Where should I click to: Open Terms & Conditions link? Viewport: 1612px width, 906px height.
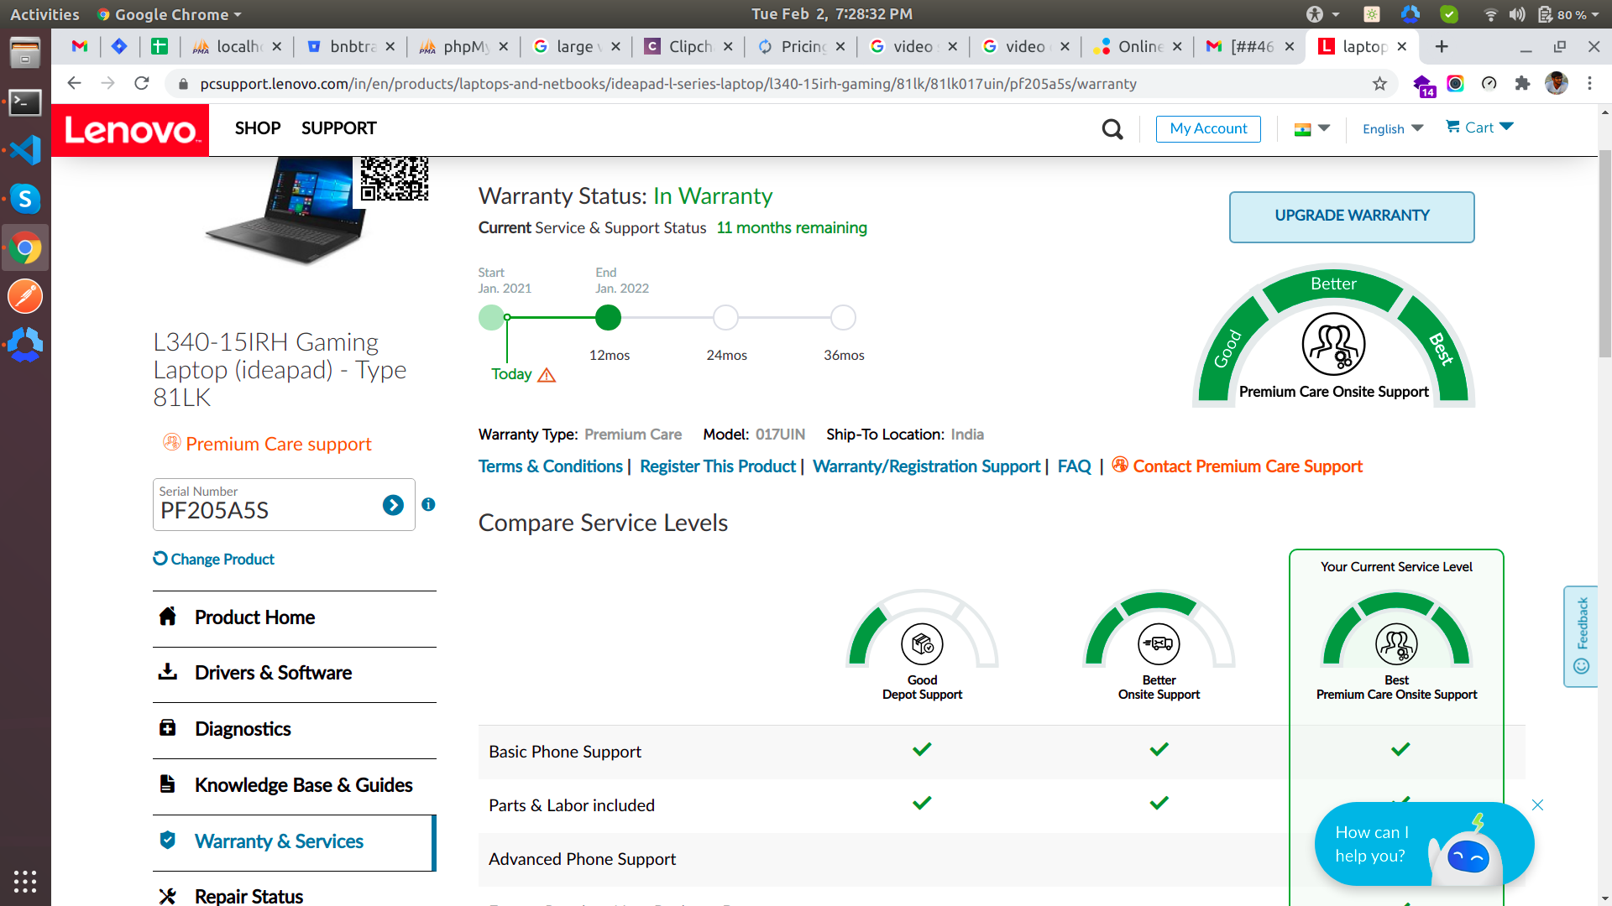[x=550, y=467]
